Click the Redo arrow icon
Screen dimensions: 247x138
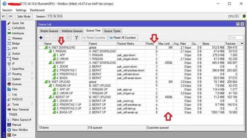click(10, 17)
